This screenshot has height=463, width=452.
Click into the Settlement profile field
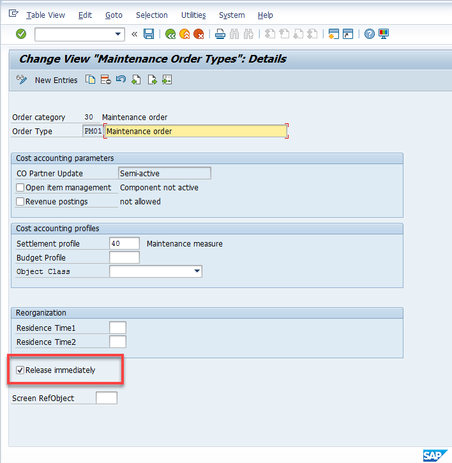coord(124,243)
